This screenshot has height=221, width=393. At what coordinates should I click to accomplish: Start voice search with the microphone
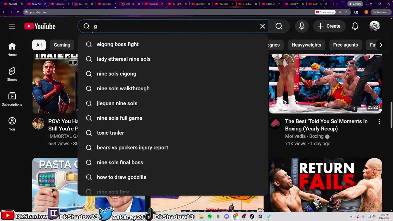click(302, 26)
